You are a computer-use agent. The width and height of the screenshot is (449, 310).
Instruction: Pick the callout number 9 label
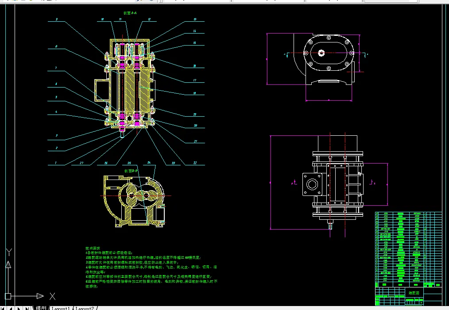point(56,19)
